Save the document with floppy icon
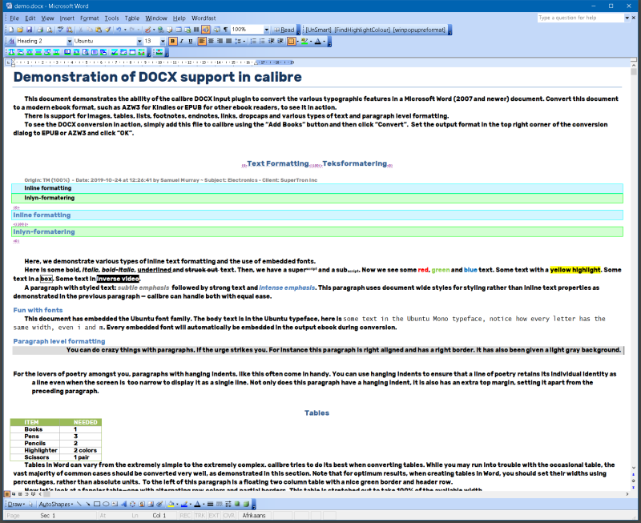The height and width of the screenshot is (523, 641). (x=29, y=30)
